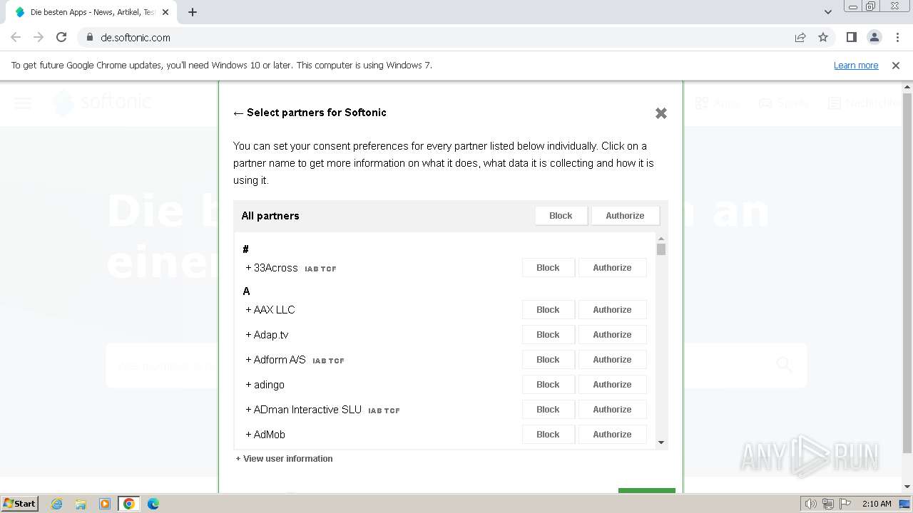
Task: Open the tab search dropdown arrow
Action: click(828, 12)
